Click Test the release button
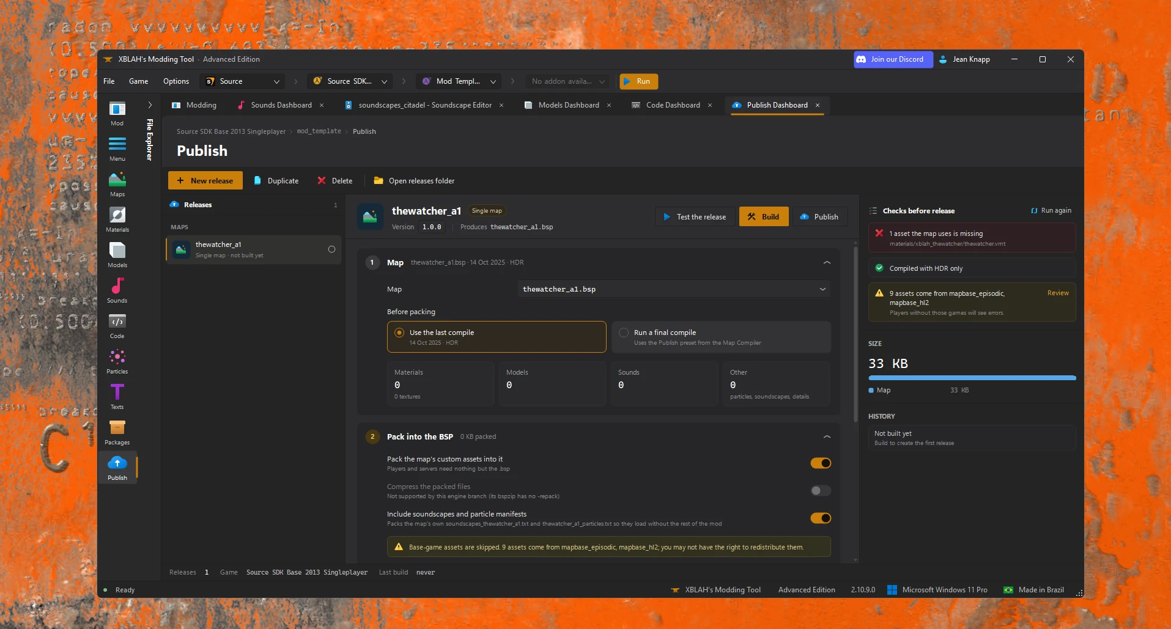The image size is (1171, 629). 695,217
